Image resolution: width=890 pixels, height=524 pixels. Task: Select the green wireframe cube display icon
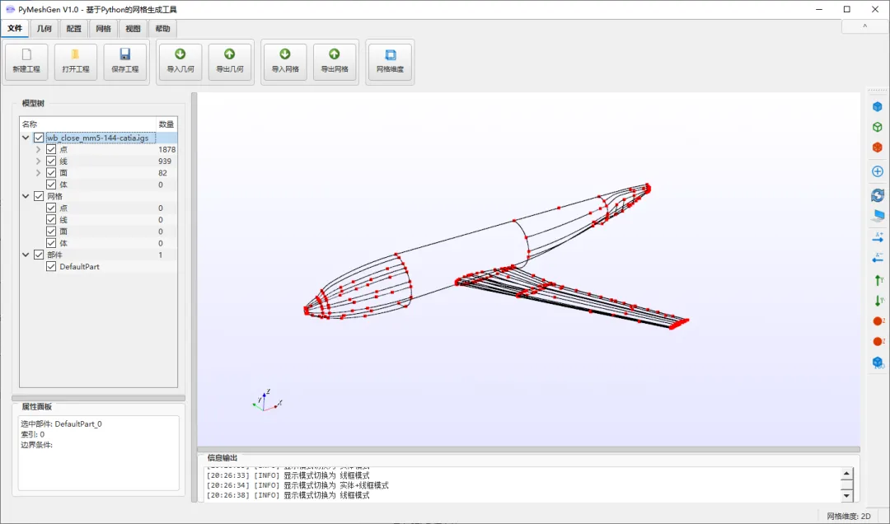point(878,127)
